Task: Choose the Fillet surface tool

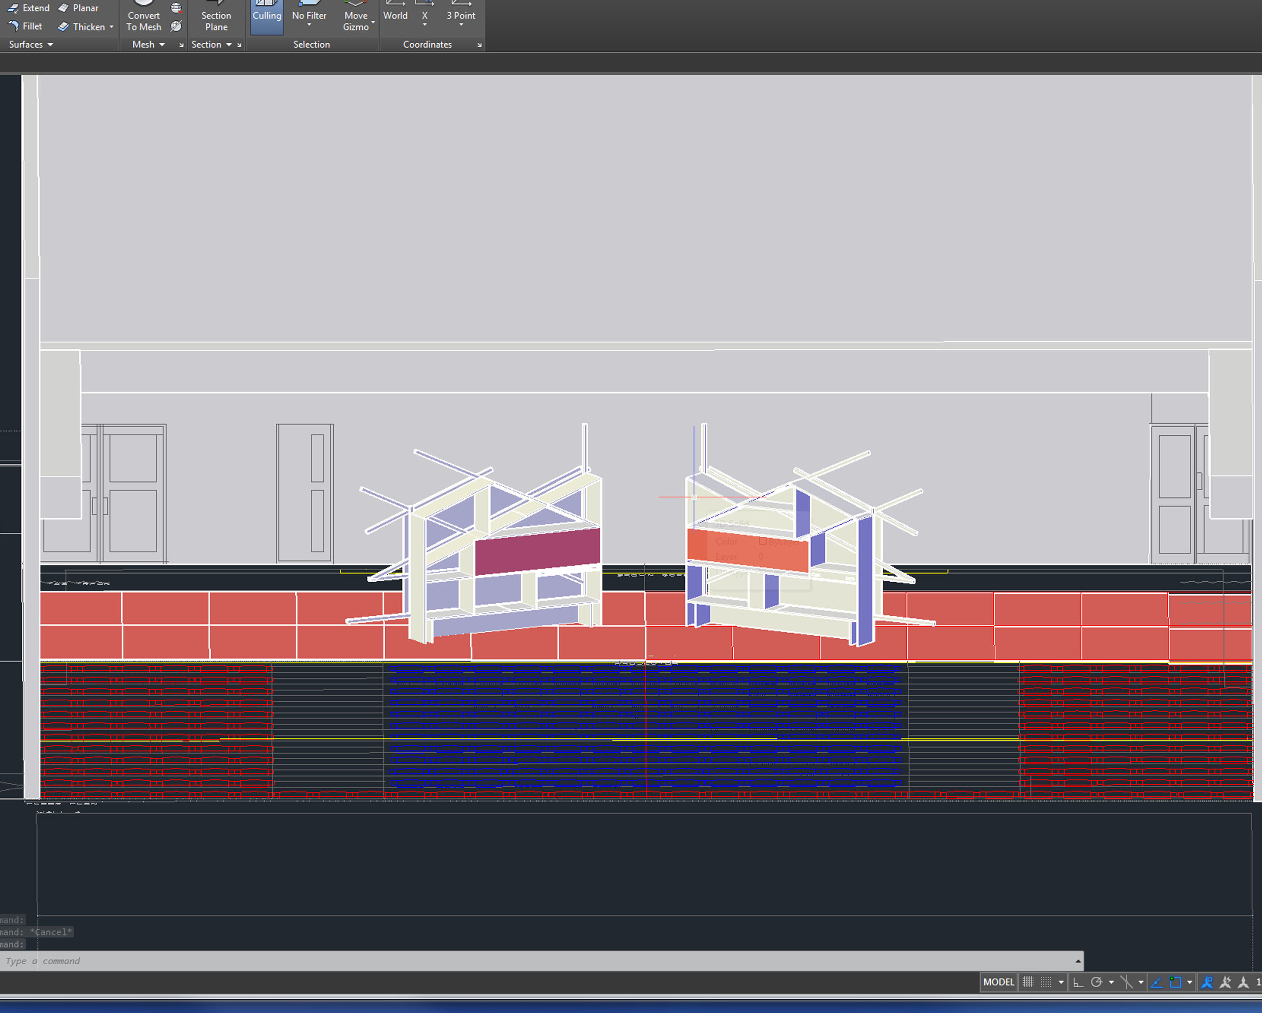Action: coord(25,26)
